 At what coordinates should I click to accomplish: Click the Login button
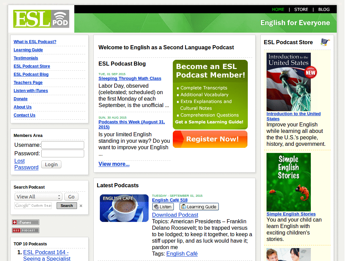51,164
